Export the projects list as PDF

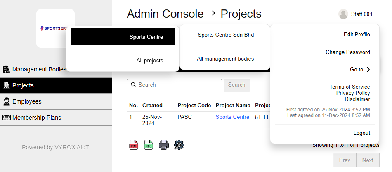[x=134, y=145]
